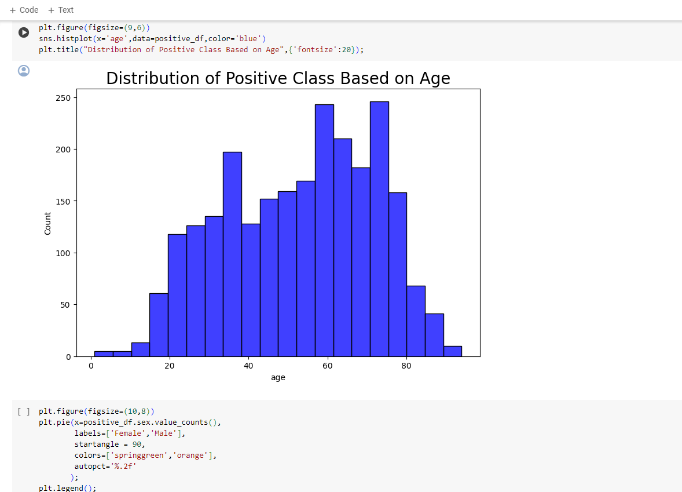Run the empty-bracket pie chart cell

pos(24,411)
